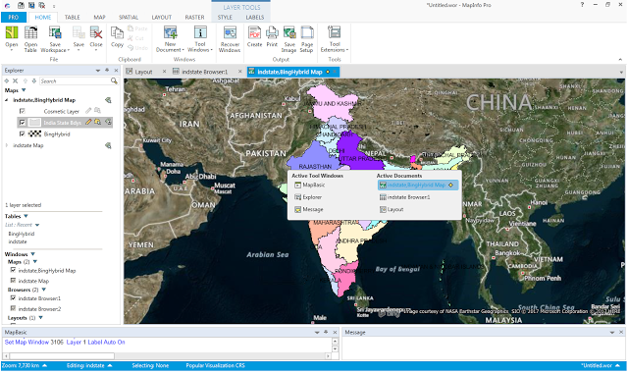Click Popular Visualization CRS in status bar
Screen dimensions: 628x373
215,365
